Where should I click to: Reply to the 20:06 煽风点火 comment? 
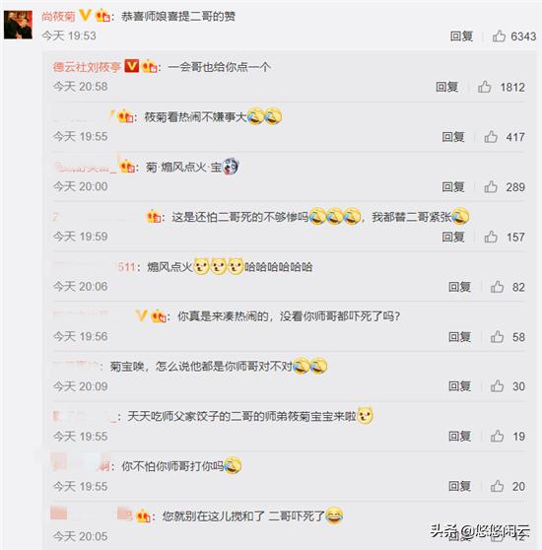pos(459,287)
